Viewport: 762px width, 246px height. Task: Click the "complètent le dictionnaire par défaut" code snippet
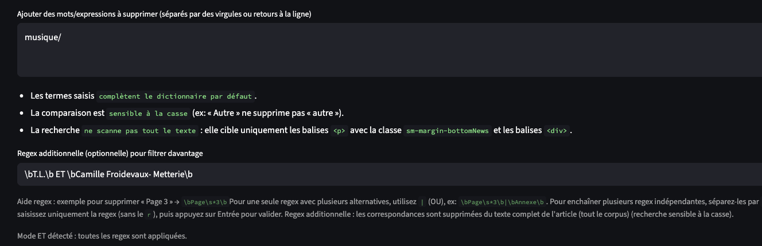click(x=175, y=96)
